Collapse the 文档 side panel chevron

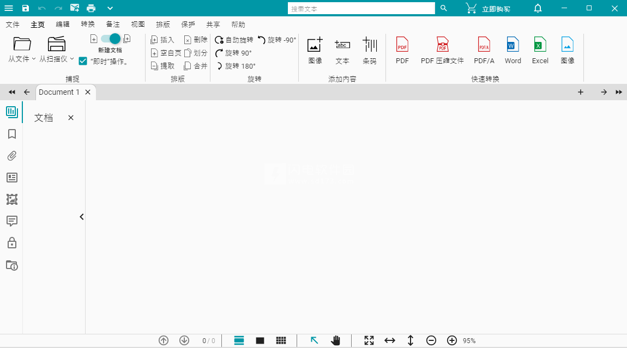pos(81,217)
